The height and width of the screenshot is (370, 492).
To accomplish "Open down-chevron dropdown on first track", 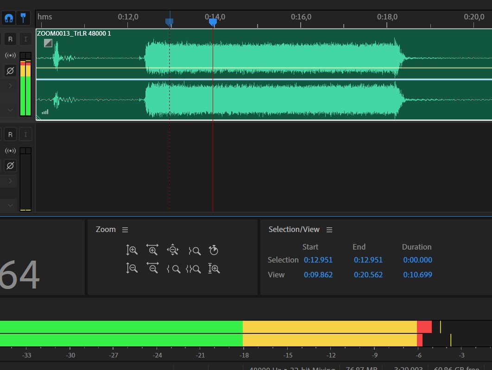I will 10,110.
